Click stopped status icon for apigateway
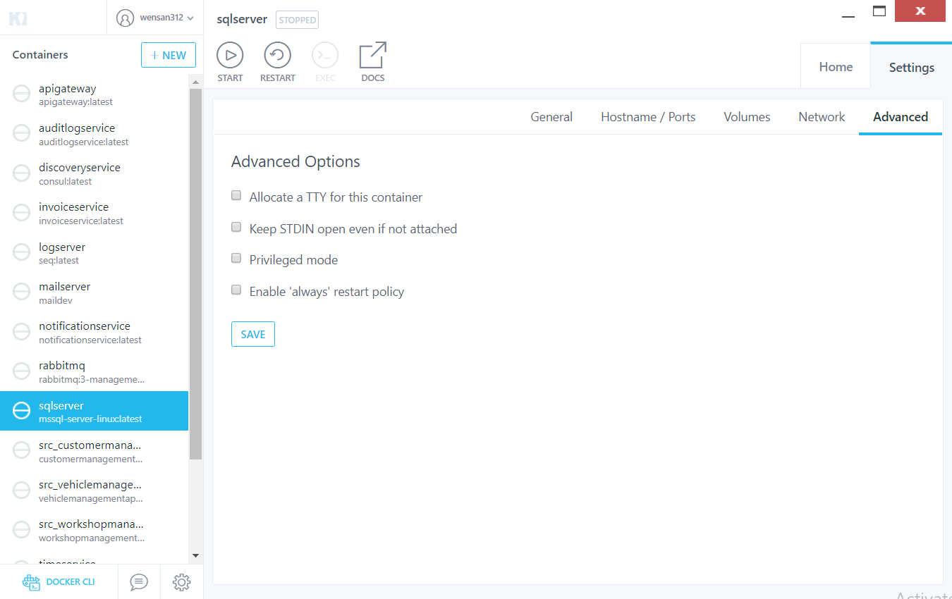Viewport: 952px width, 599px height. pos(22,93)
